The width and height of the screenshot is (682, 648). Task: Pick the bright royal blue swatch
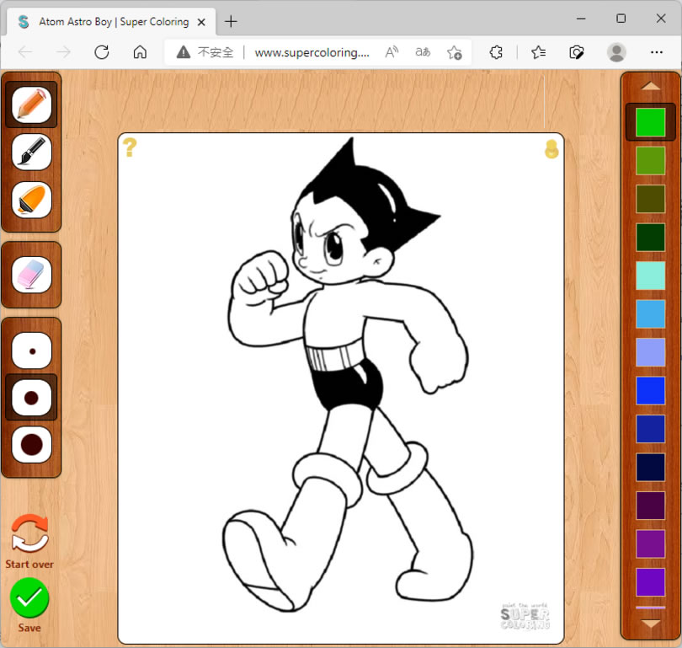coord(650,390)
